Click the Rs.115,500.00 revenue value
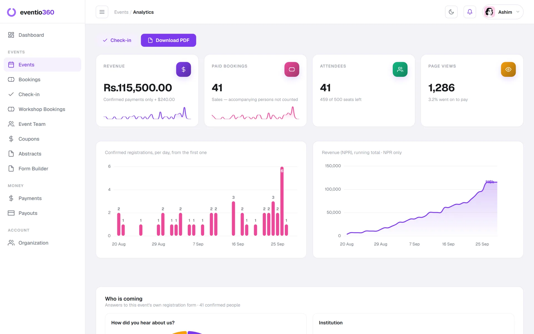This screenshot has width=534, height=334. [138, 88]
